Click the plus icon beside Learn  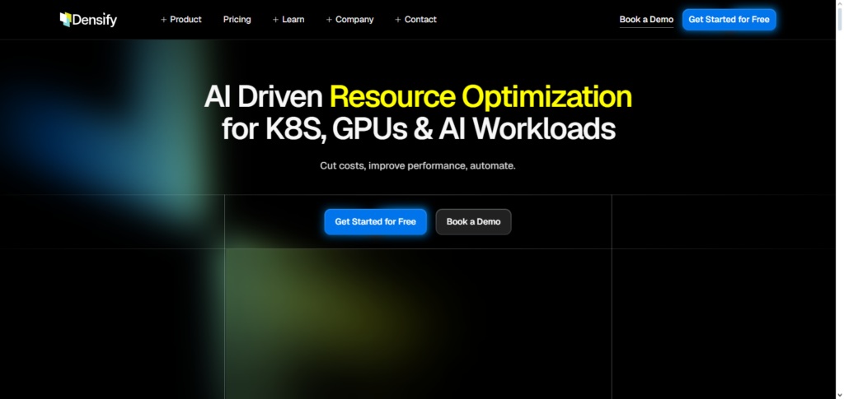(276, 20)
